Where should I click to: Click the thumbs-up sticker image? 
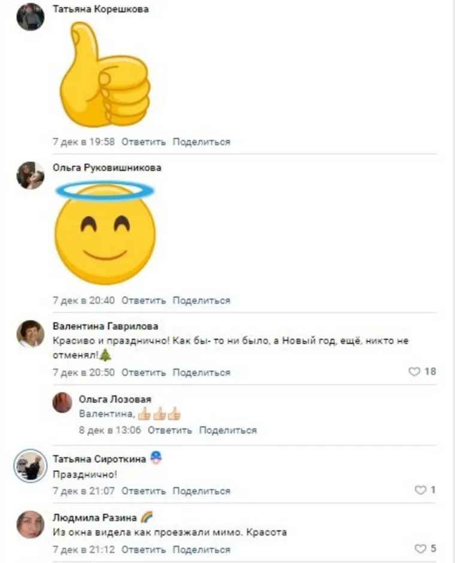click(x=105, y=74)
